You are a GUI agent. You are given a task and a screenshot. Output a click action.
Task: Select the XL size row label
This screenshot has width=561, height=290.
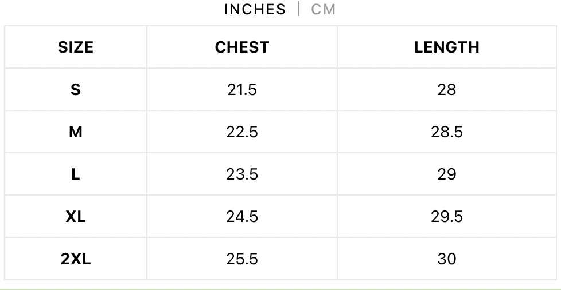point(76,217)
